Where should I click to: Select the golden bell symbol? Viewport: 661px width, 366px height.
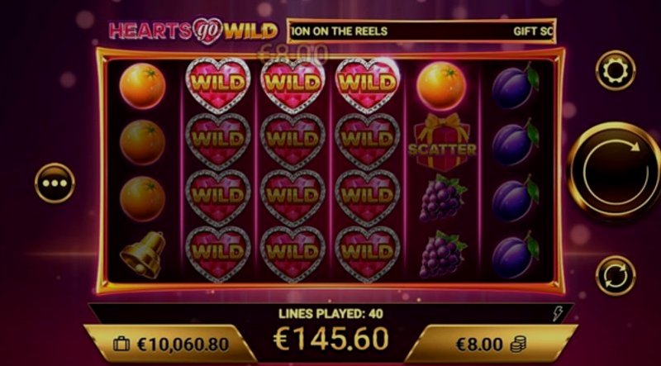click(143, 254)
